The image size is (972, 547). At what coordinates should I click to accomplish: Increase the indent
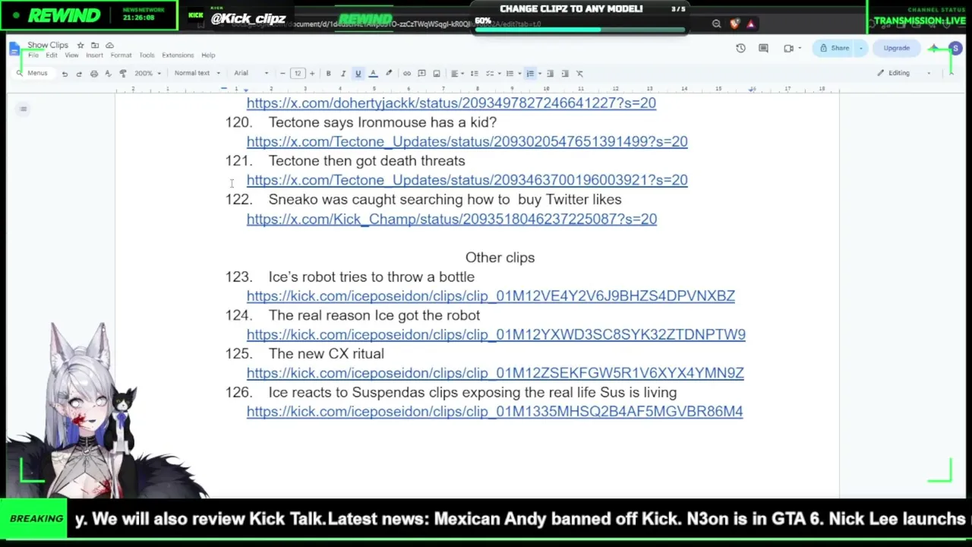564,74
